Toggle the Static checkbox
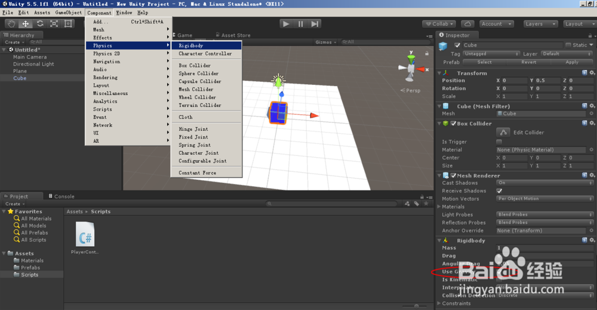This screenshot has height=310, width=597. [x=568, y=45]
